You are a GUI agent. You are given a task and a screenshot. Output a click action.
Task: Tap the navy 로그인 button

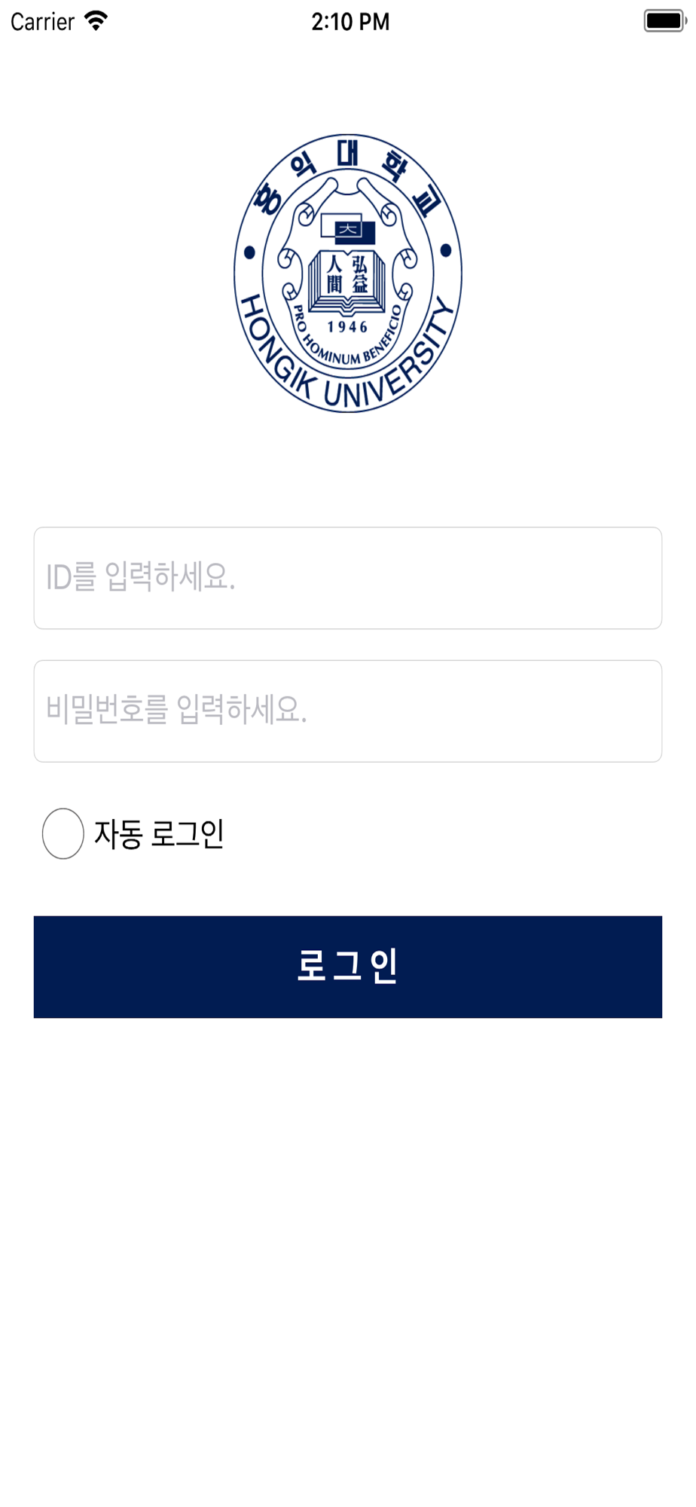click(347, 967)
